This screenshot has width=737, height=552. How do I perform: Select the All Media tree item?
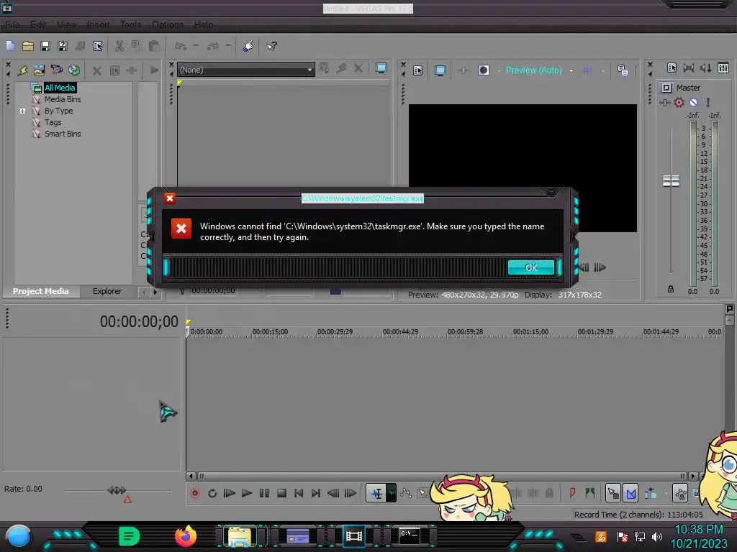pyautogui.click(x=60, y=88)
